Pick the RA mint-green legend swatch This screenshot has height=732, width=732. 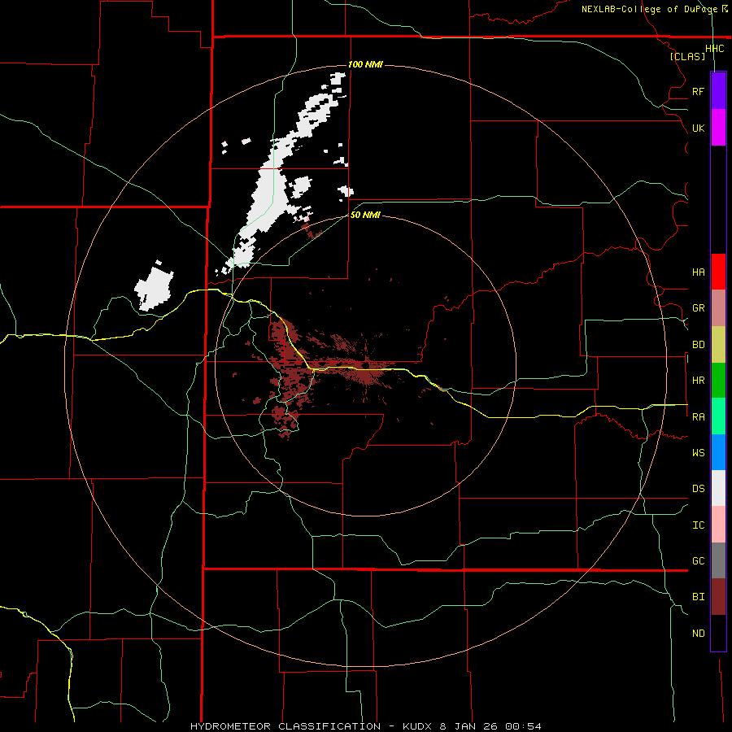pyautogui.click(x=718, y=416)
